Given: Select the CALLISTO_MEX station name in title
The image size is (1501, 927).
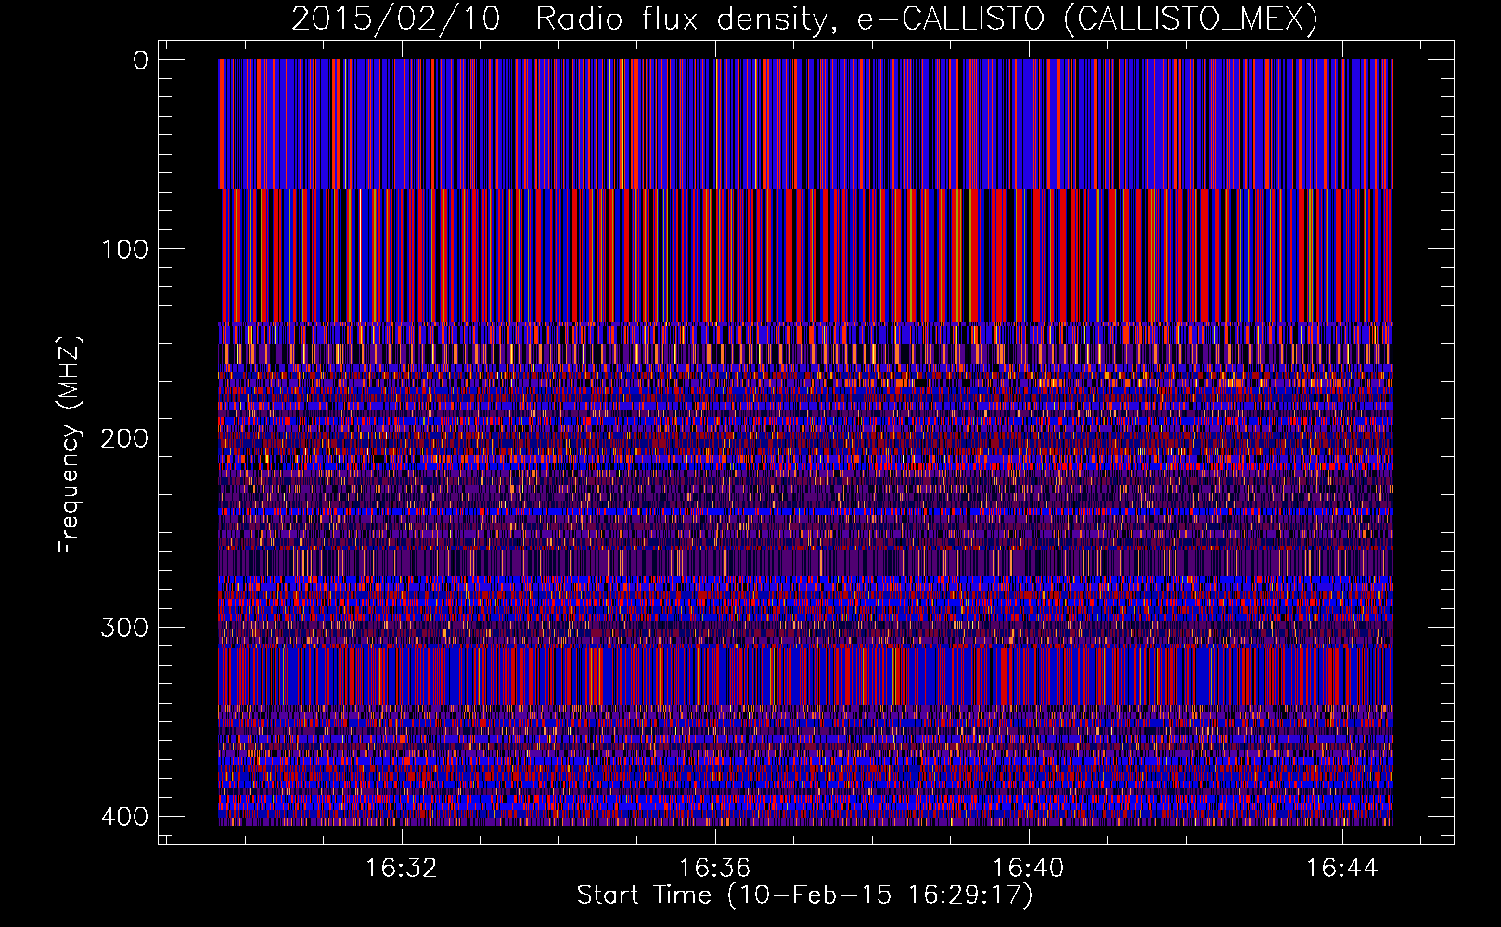Looking at the screenshot, I should tap(1190, 19).
